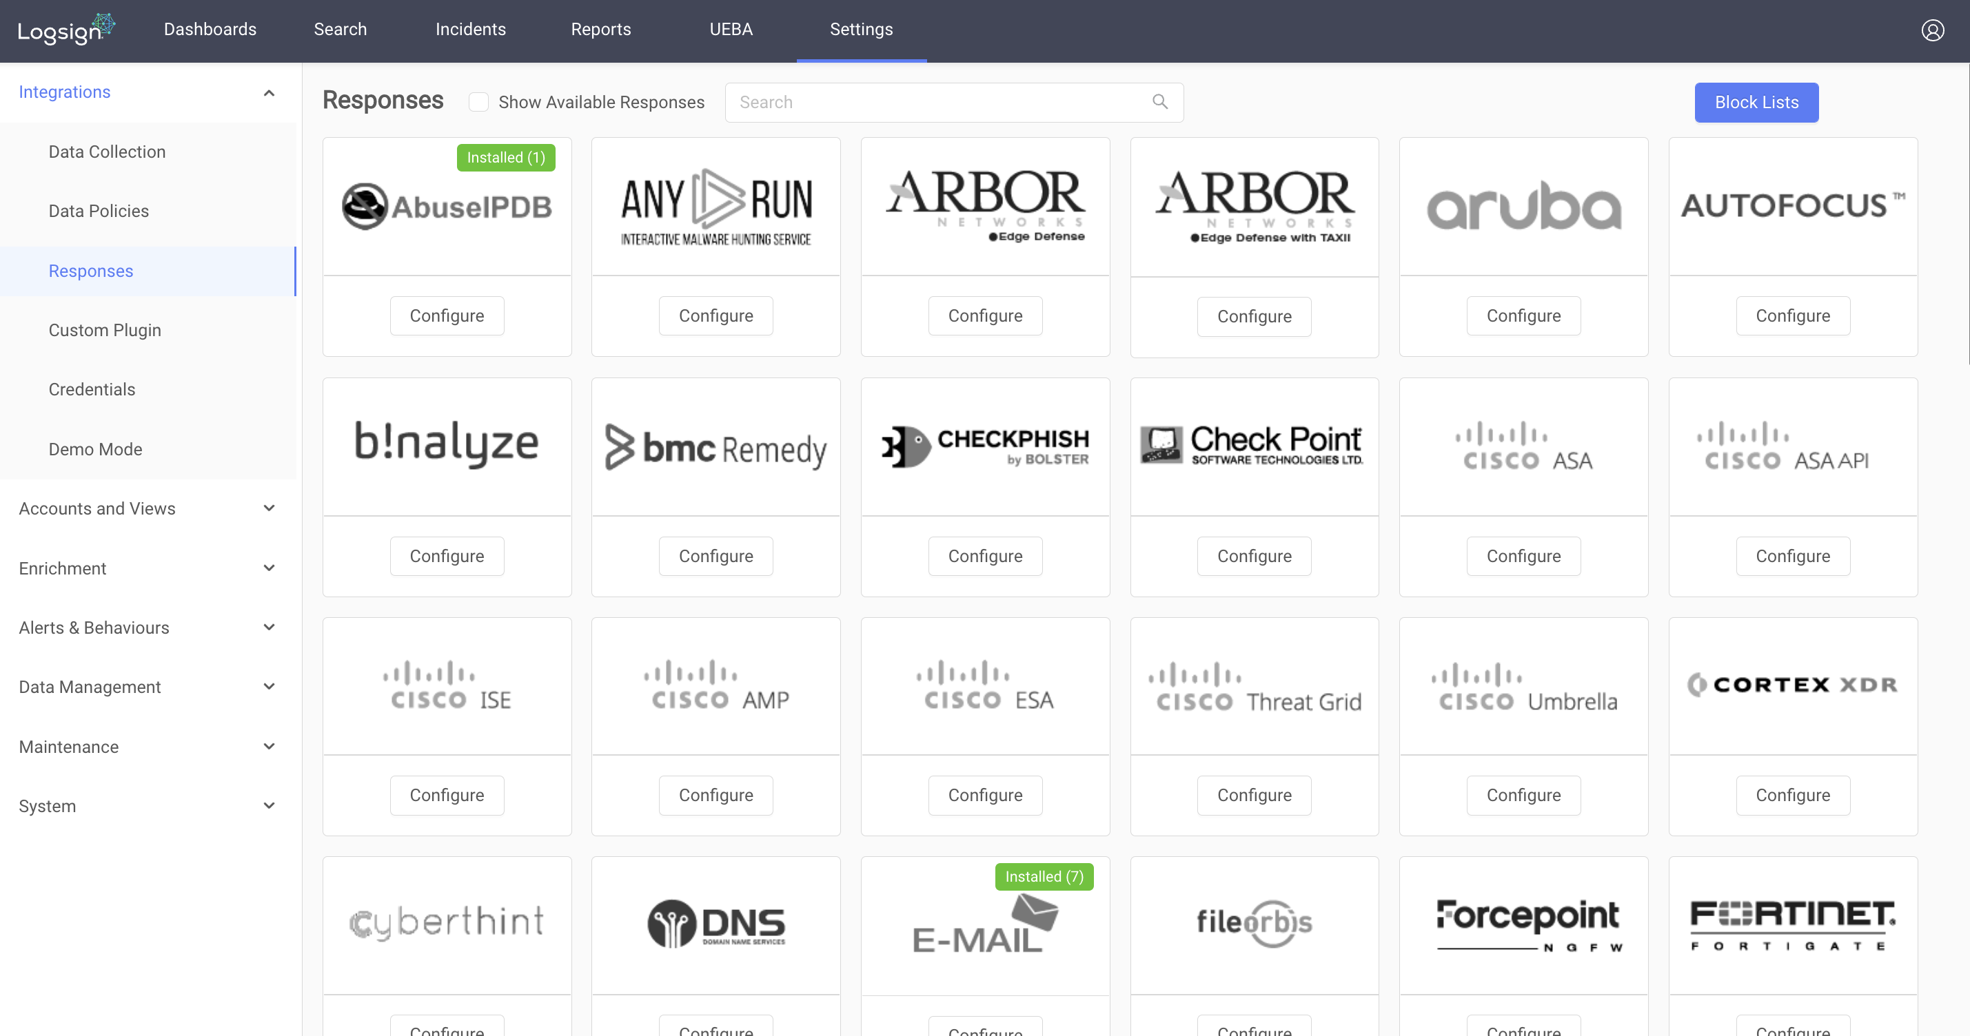The height and width of the screenshot is (1036, 1970).
Task: Click the Installed (7) badge on E-MAIL
Action: click(x=1044, y=876)
